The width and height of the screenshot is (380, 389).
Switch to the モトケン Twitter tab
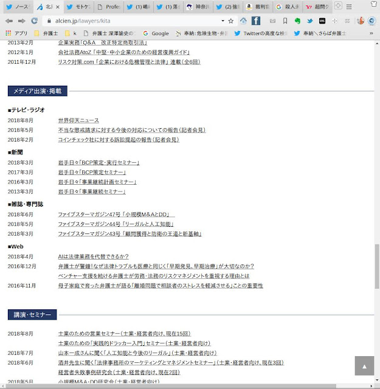click(79, 7)
